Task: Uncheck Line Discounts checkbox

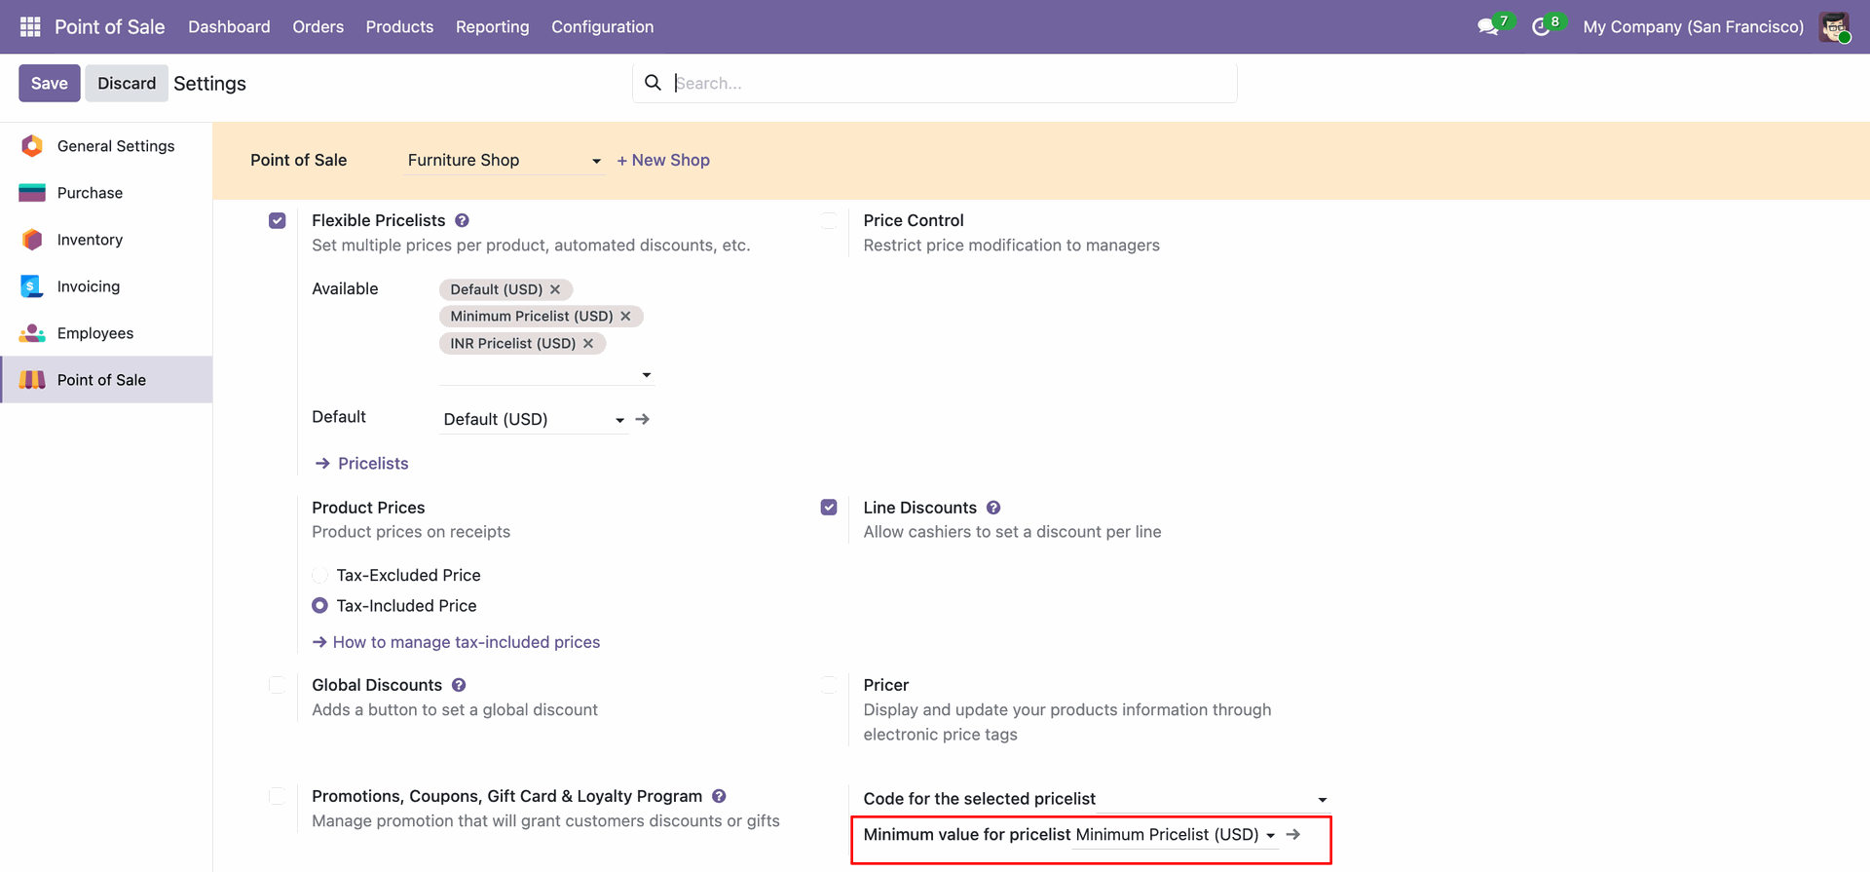Action: point(829,508)
